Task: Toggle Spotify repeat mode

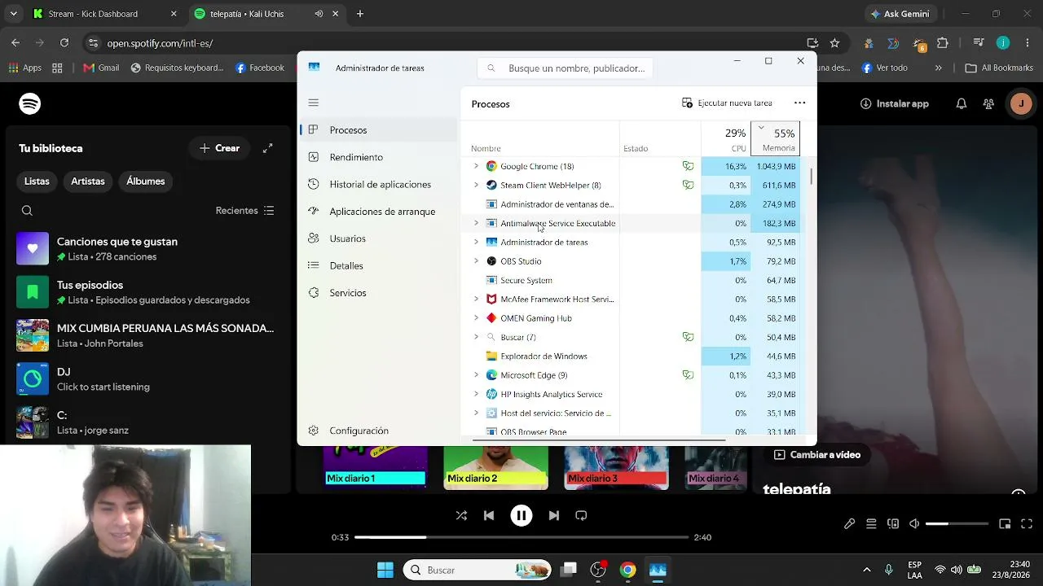Action: (581, 515)
